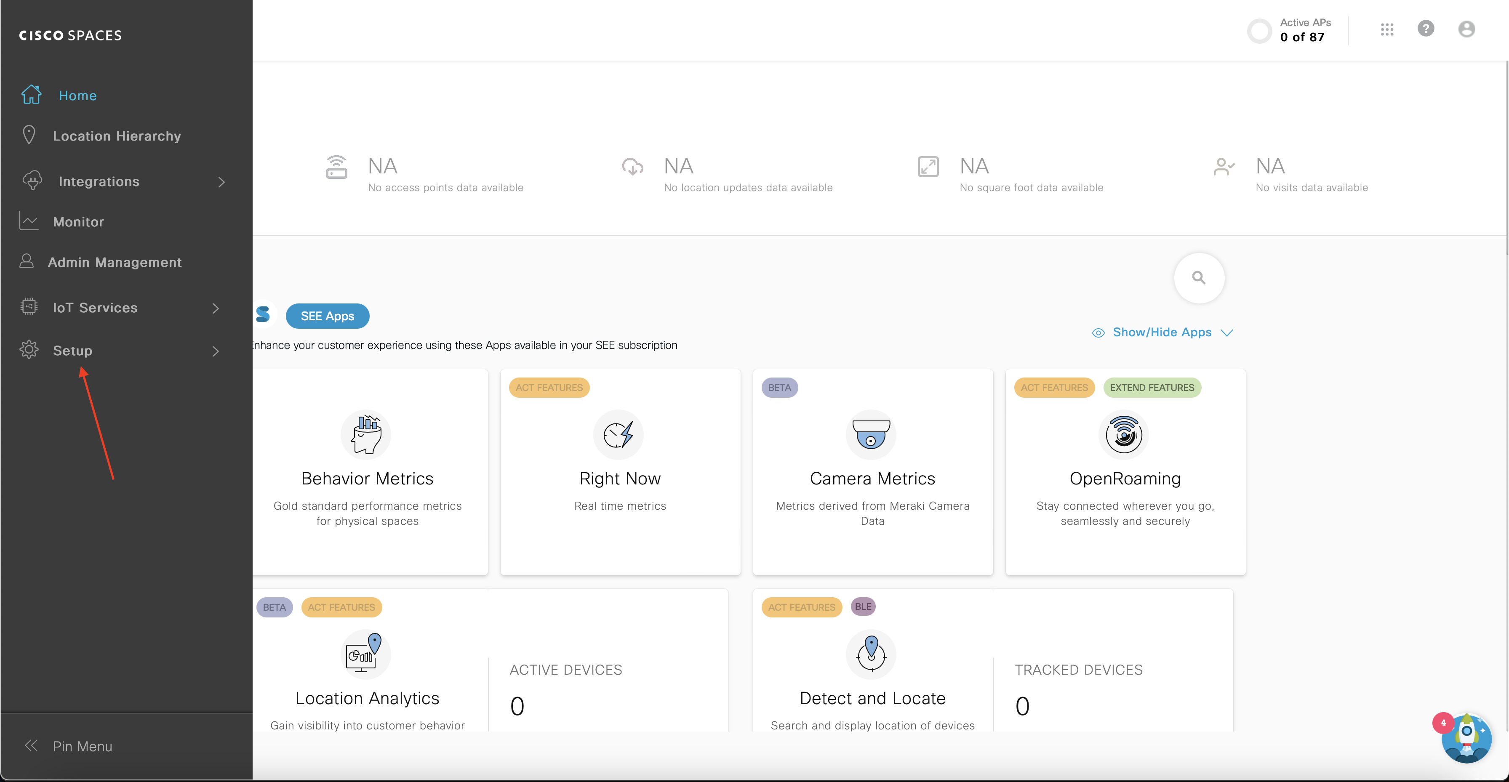
Task: Click the Camera Metrics title
Action: pos(872,479)
